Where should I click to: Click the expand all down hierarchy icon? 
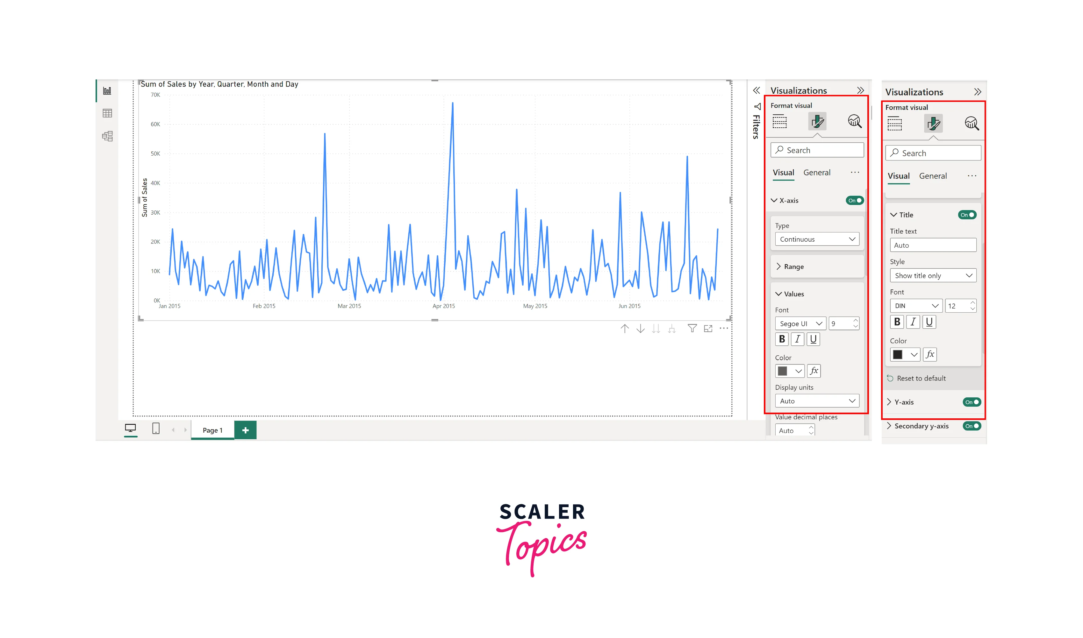tap(672, 329)
